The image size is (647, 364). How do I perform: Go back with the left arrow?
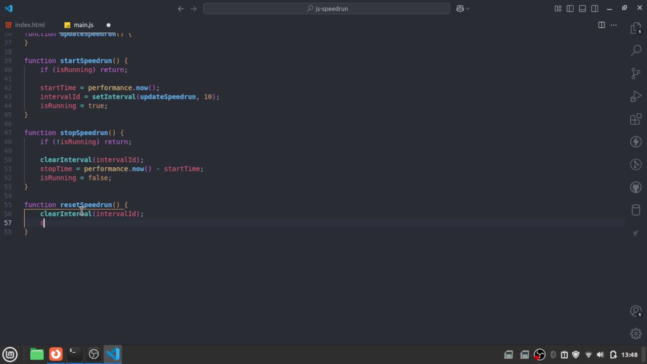point(181,9)
